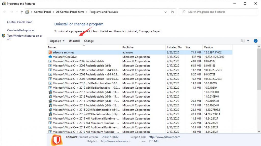Click version 8.0.61187 cell
Image resolution: width=261 pixels, height=146 pixels.
210,61
